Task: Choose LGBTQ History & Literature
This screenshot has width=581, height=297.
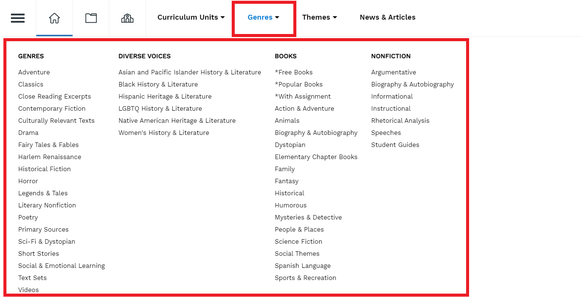Action: click(160, 108)
